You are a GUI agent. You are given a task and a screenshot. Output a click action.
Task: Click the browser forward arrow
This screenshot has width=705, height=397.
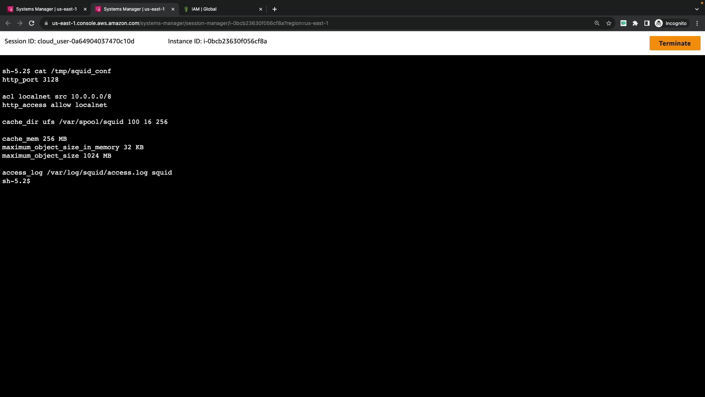pos(20,23)
